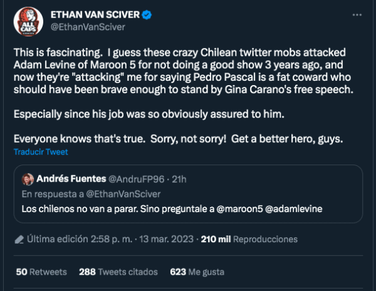Click the 21h timestamp in quoted tweet
This screenshot has height=291, width=376.
[179, 180]
